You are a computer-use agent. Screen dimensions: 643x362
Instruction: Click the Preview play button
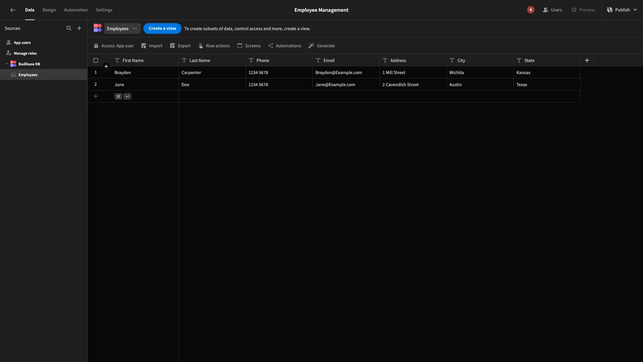click(583, 10)
